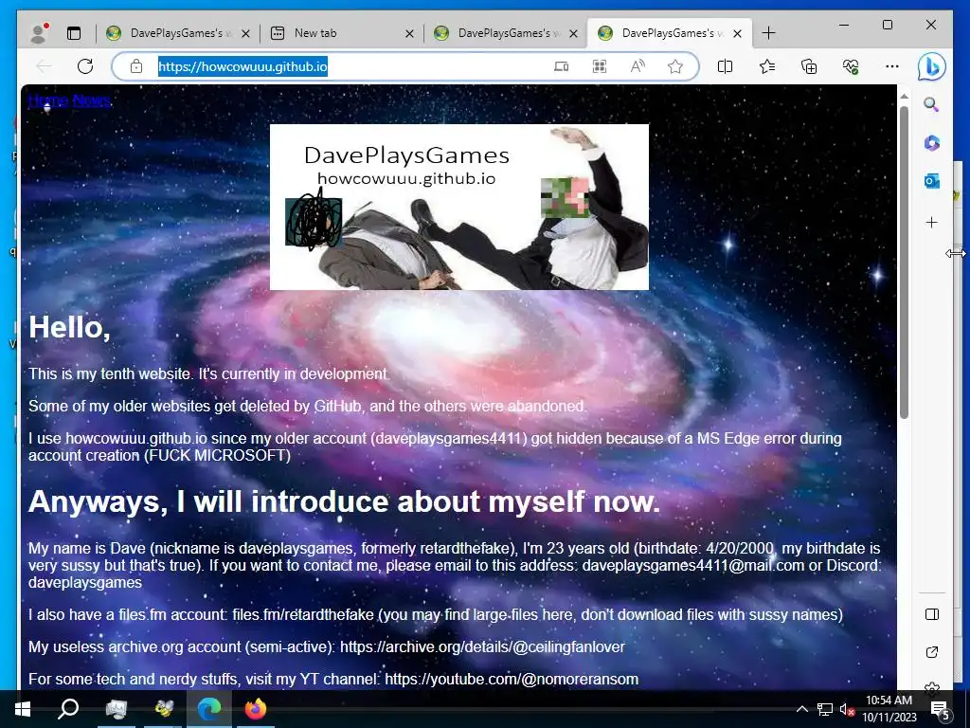Click the page vertical scrollbar thumb
970x728 pixels.
tap(904, 263)
